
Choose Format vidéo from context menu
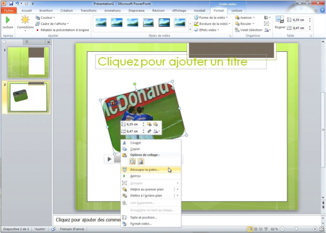coord(151,224)
